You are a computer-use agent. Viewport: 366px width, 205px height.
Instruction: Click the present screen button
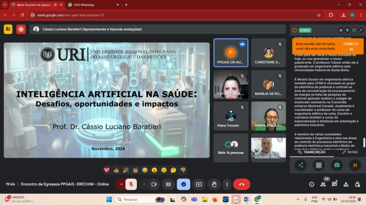pos(199,184)
